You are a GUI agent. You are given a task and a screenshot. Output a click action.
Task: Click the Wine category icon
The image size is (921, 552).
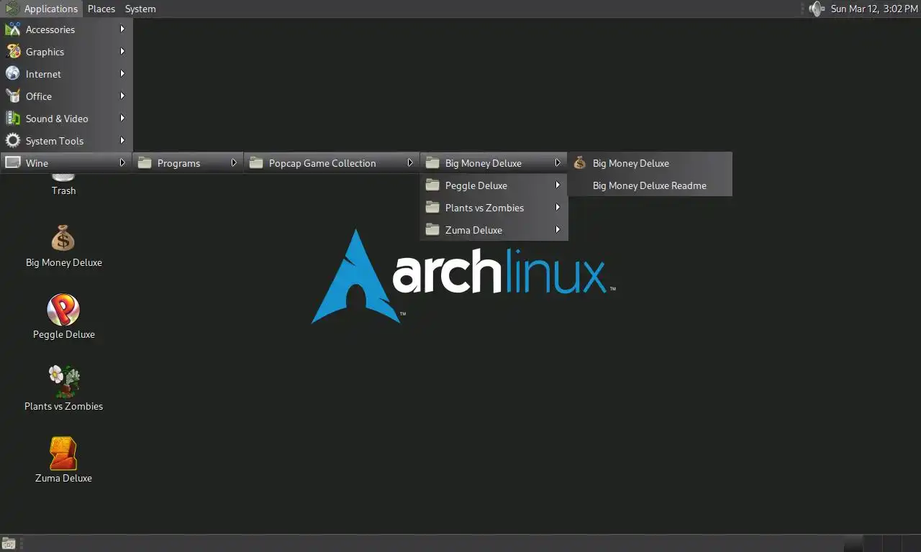point(13,163)
